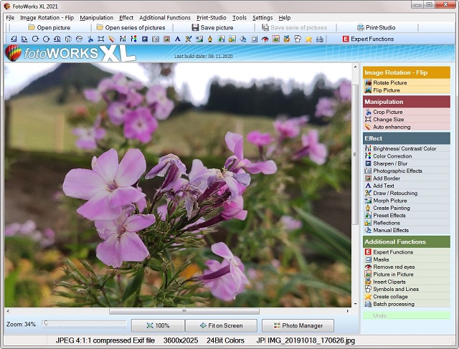
Task: Click the text 'A' icon in the top toolbar
Action: tap(177, 39)
